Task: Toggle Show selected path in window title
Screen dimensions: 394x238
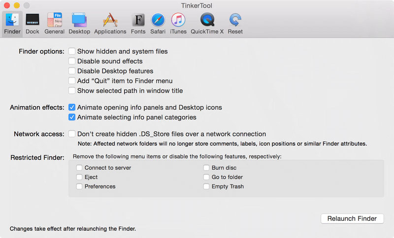Action: 72,90
